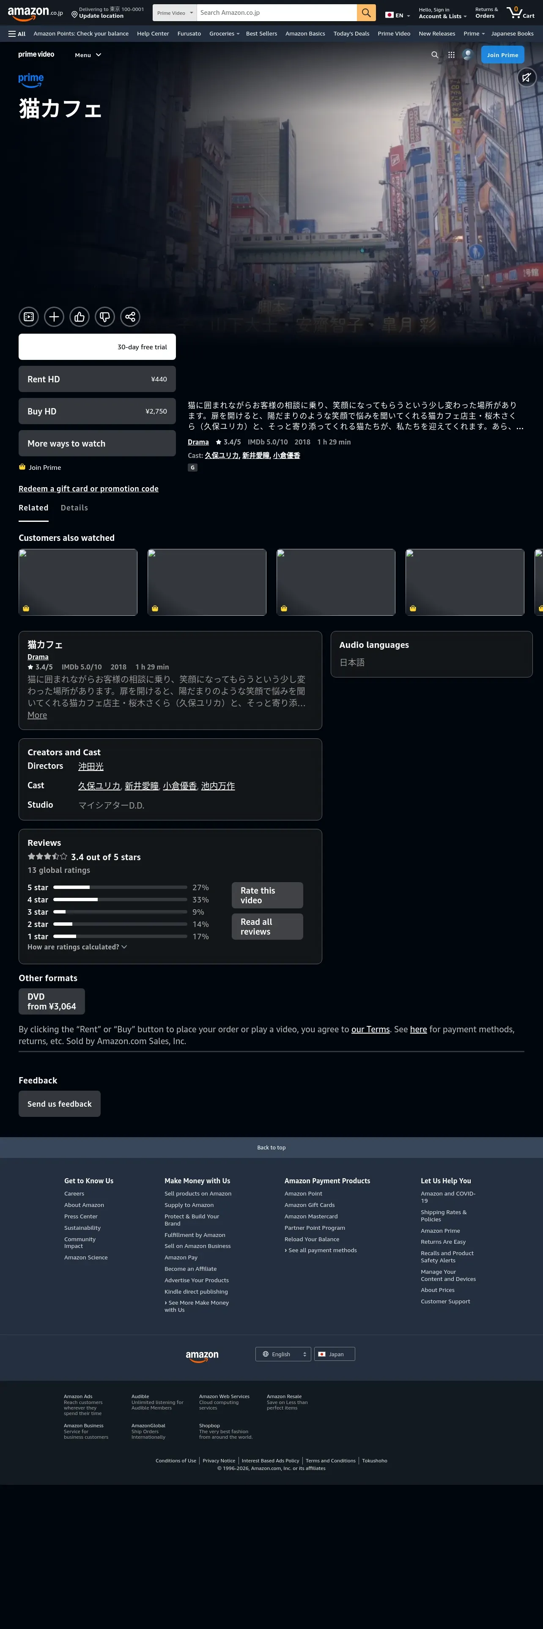
Task: Open the Prime Video apps grid icon
Action: 451,55
